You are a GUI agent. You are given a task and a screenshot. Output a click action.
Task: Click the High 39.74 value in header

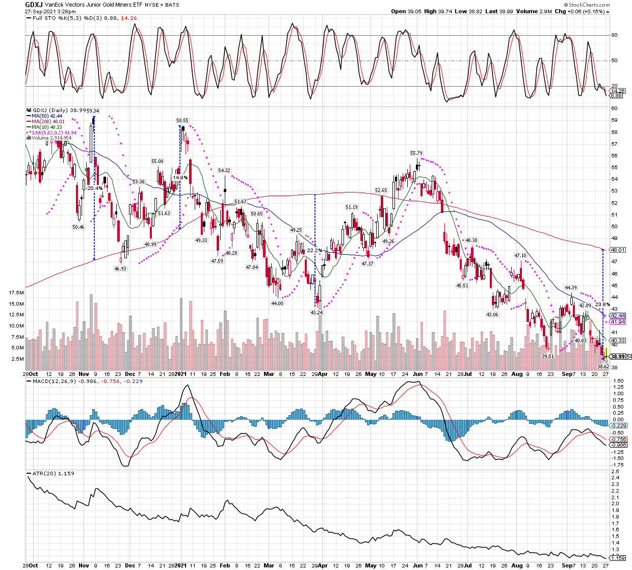pyautogui.click(x=438, y=11)
